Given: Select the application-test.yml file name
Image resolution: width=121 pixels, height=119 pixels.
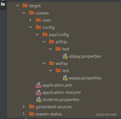Looking at the screenshot, I should (61, 92).
